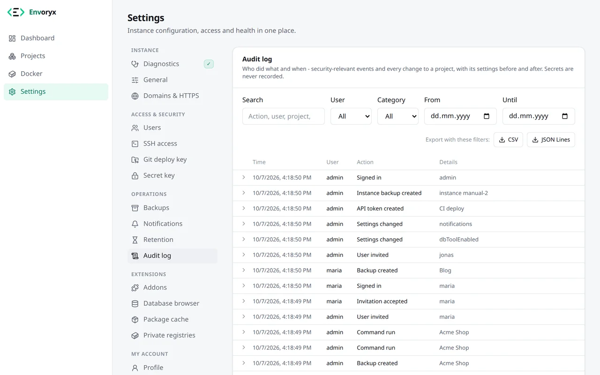Expand the Invitation accepted row
Viewport: 600px width, 375px height.
244,301
